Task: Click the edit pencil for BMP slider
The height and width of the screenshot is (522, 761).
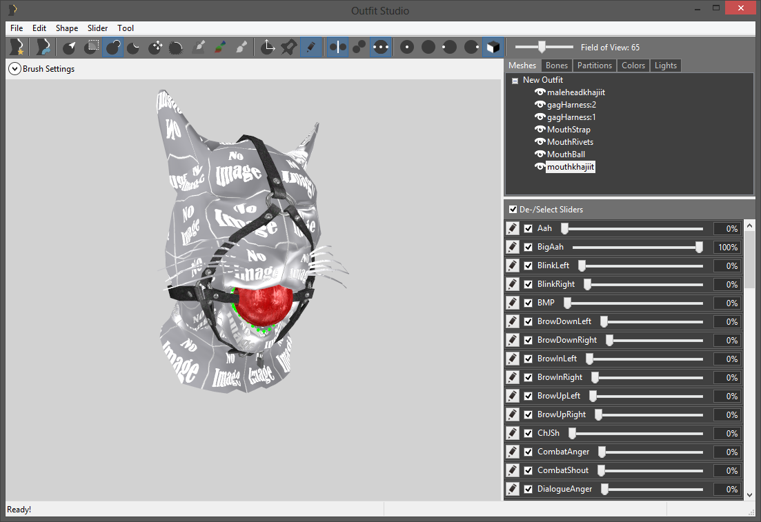Action: click(x=513, y=303)
